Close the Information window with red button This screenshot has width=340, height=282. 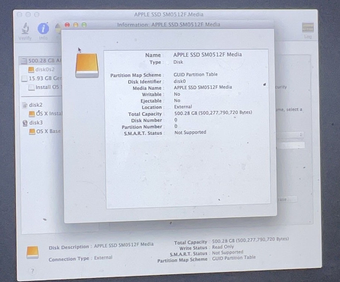(x=67, y=25)
